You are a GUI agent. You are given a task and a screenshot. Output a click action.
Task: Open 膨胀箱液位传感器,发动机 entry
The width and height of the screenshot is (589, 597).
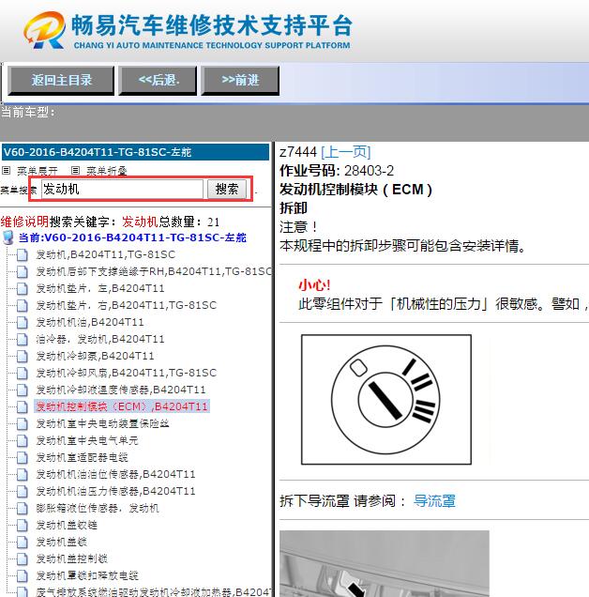tap(98, 508)
